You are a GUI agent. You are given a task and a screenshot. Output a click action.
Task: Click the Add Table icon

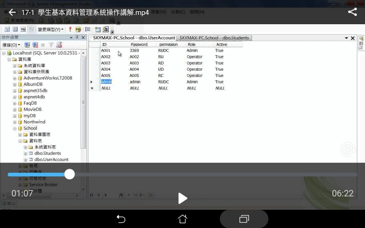(x=98, y=29)
